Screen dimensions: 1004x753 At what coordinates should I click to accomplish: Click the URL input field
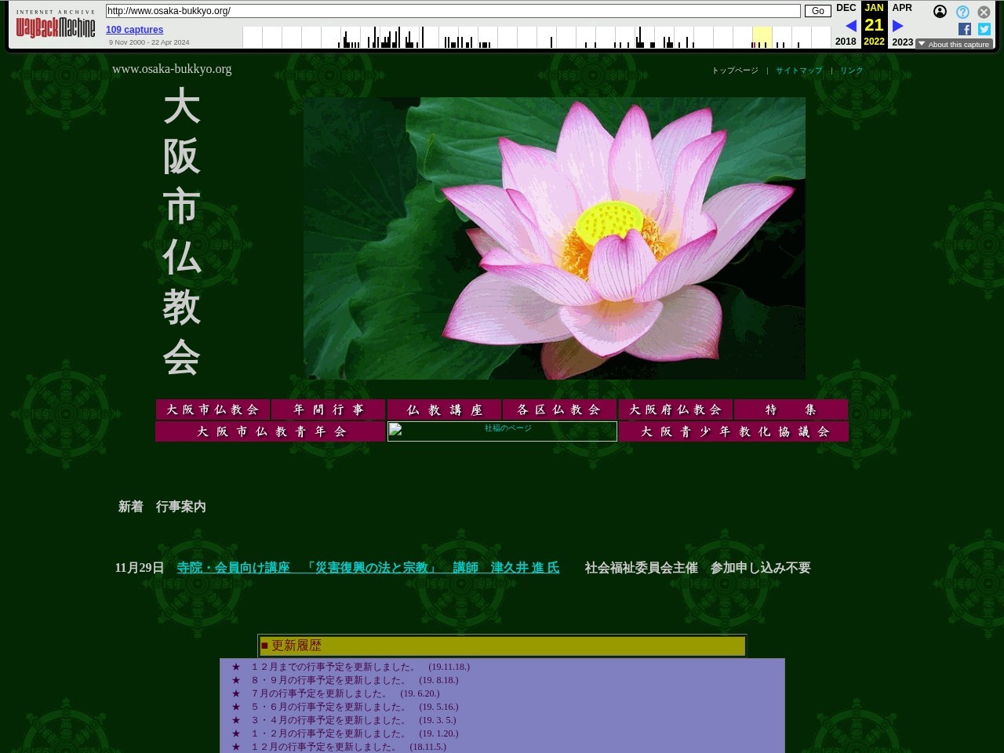(453, 11)
